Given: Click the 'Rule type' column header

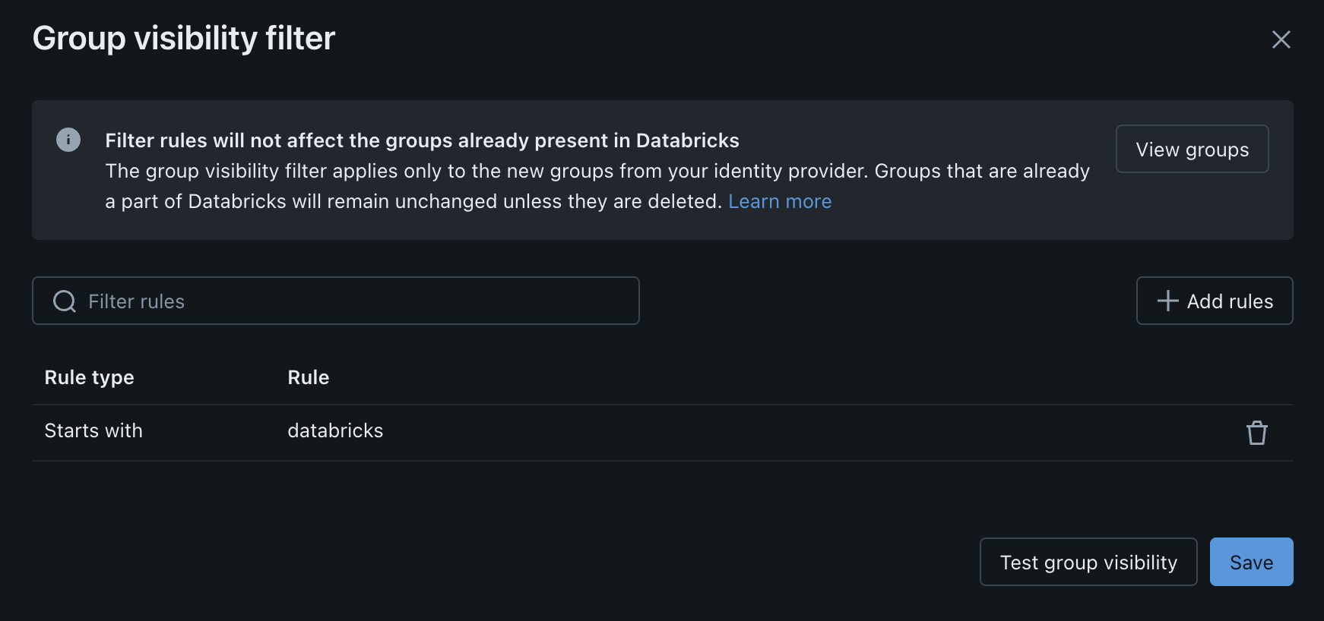Looking at the screenshot, I should click(90, 377).
